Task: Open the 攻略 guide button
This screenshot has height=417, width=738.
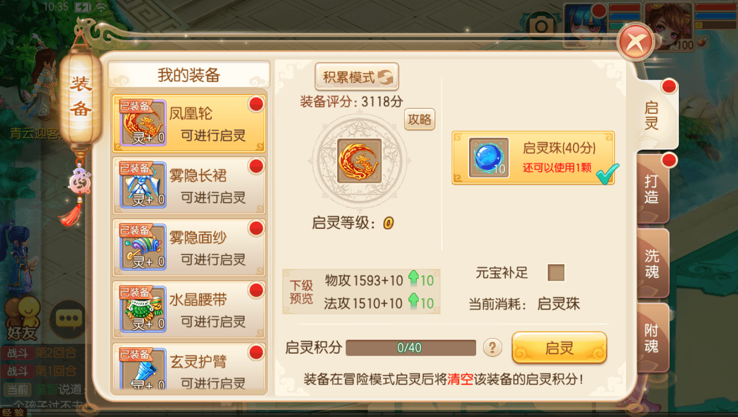Action: pos(420,119)
